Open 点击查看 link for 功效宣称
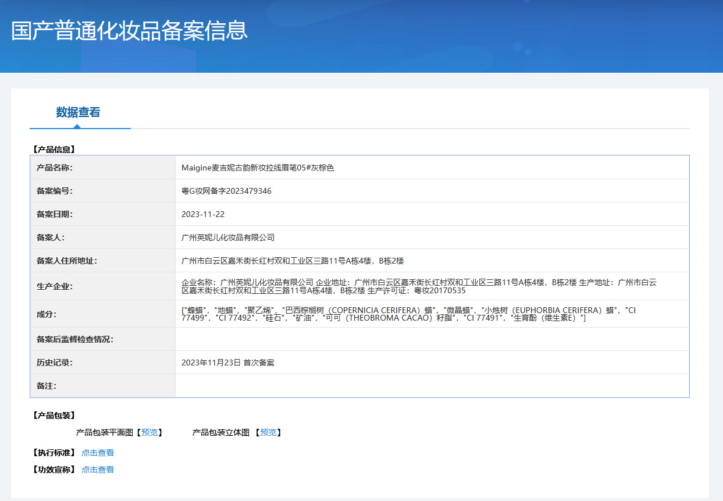 click(98, 470)
